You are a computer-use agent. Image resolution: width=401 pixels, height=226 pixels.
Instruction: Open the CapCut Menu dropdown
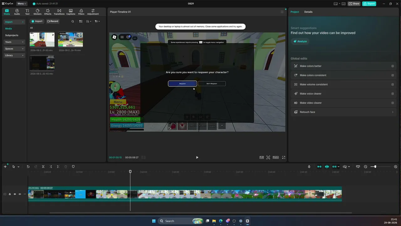(x=22, y=4)
